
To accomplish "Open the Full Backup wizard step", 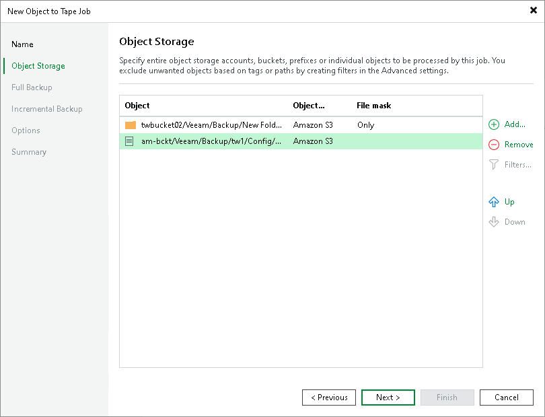I will [32, 87].
